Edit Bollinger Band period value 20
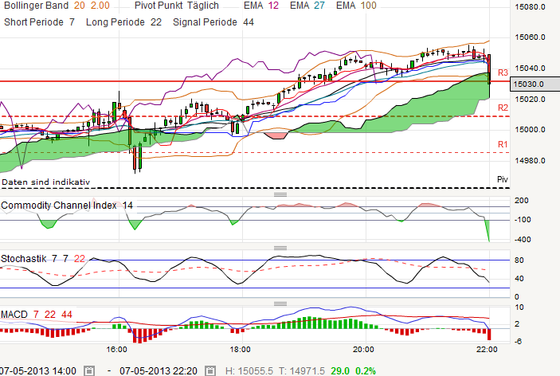Screen dimensions: 560x376 pyautogui.click(x=80, y=6)
